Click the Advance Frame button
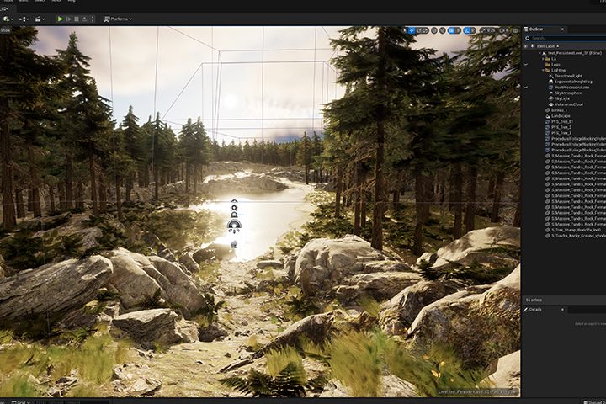 pyautogui.click(x=68, y=19)
